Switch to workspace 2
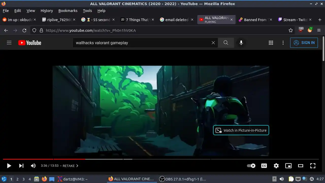This screenshot has height=183, width=325. [x=17, y=179]
